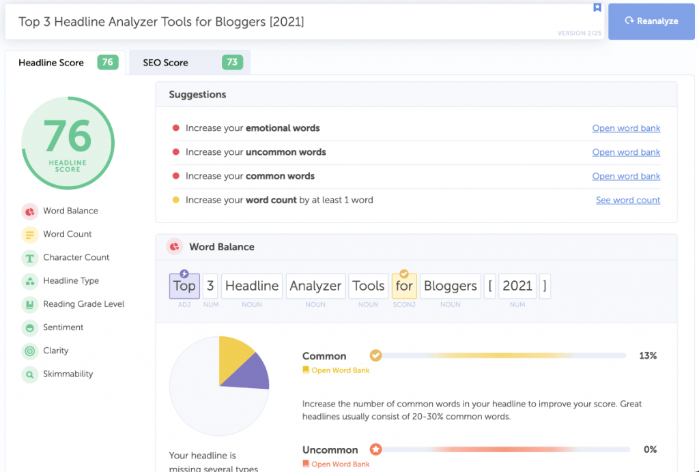Click the Reading Grade Level icon
699x472 pixels.
click(x=27, y=304)
